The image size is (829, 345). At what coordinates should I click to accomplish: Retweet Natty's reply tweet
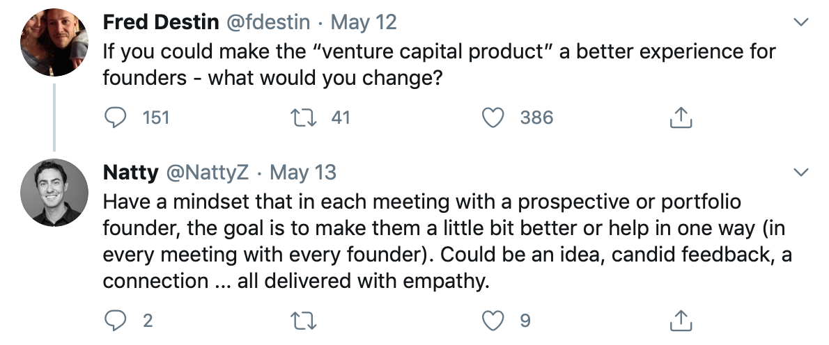pyautogui.click(x=305, y=321)
